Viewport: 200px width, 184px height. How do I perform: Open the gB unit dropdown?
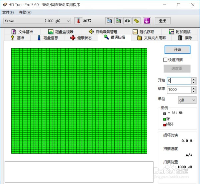[x=187, y=100]
